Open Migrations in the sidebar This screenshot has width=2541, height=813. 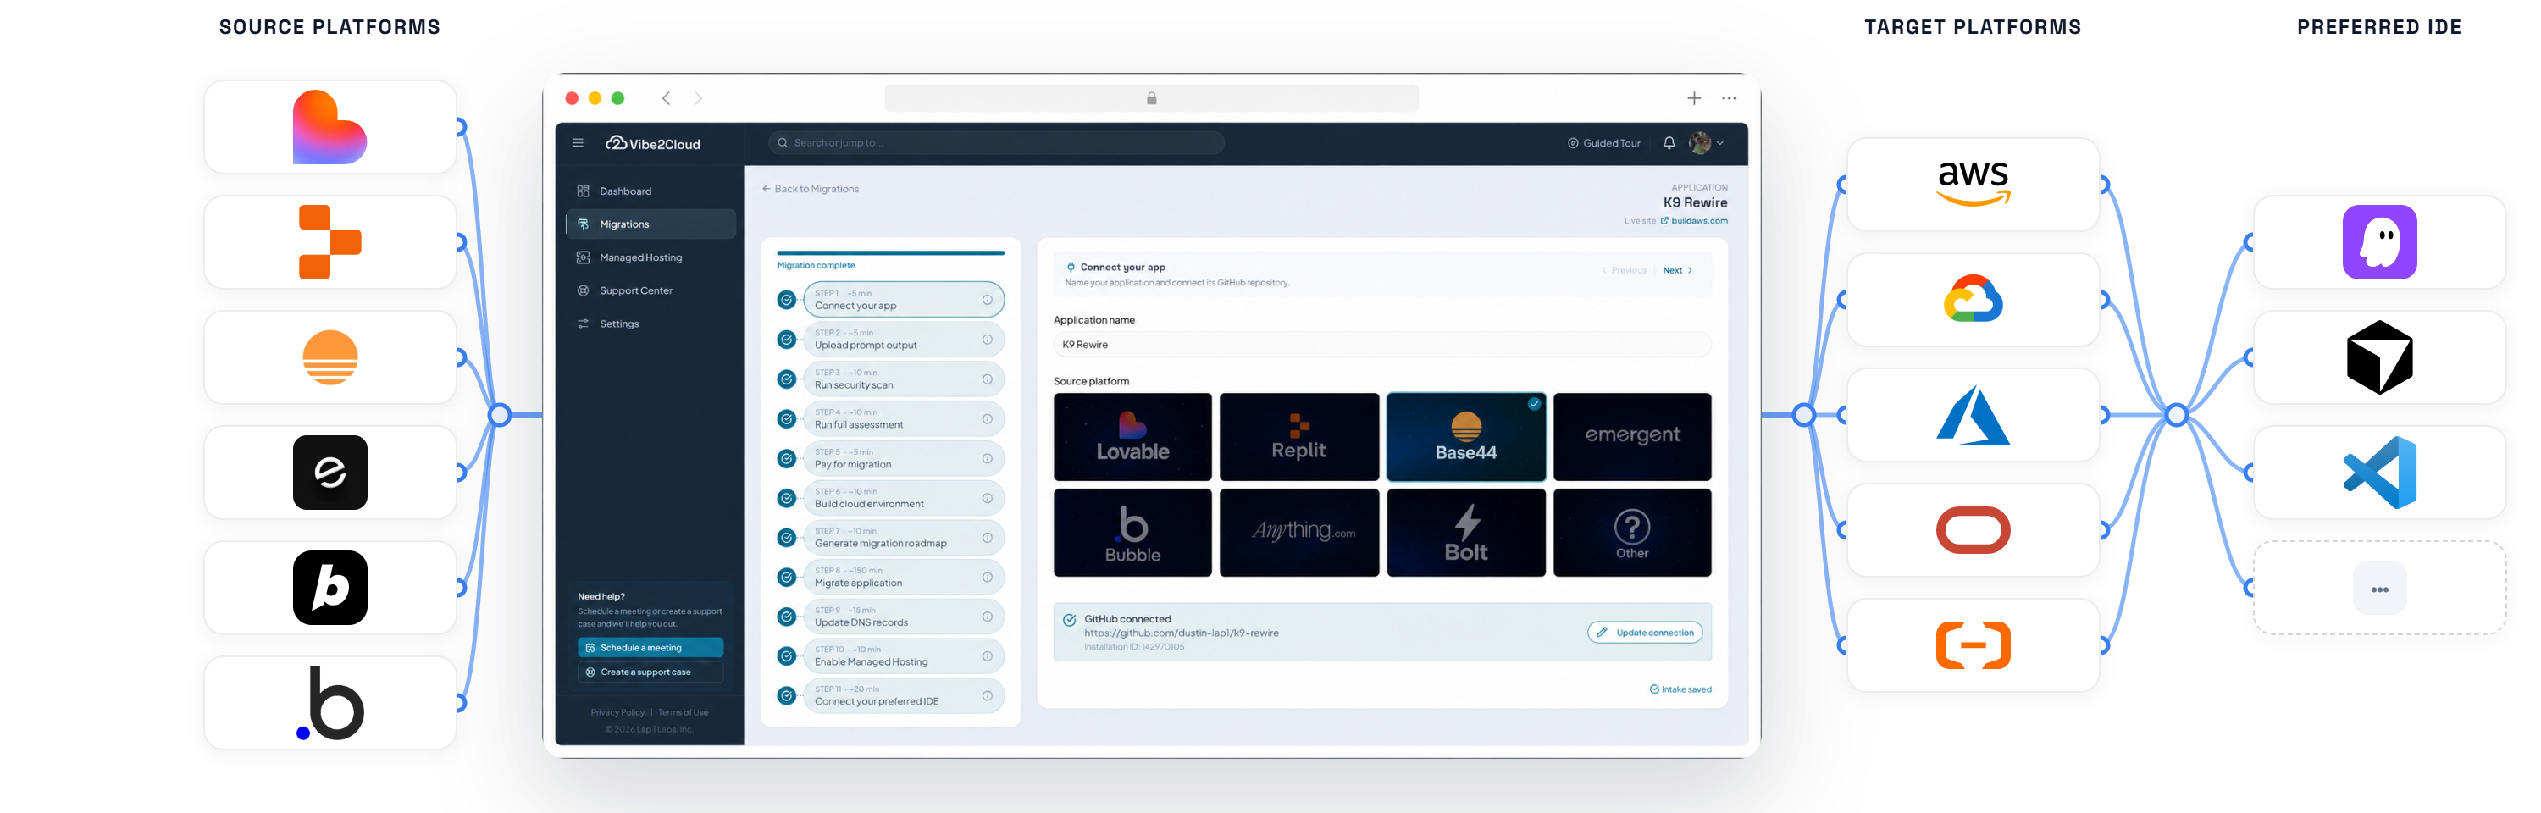pos(651,224)
